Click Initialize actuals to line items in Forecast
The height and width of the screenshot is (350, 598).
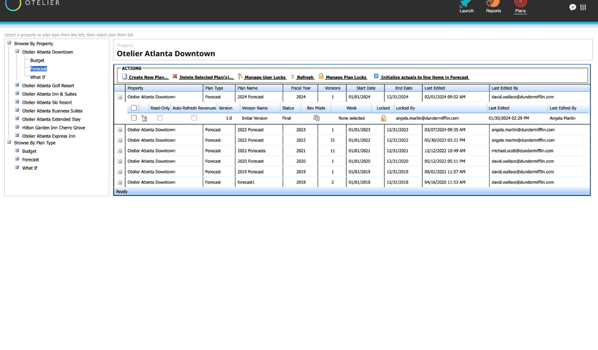coord(425,77)
